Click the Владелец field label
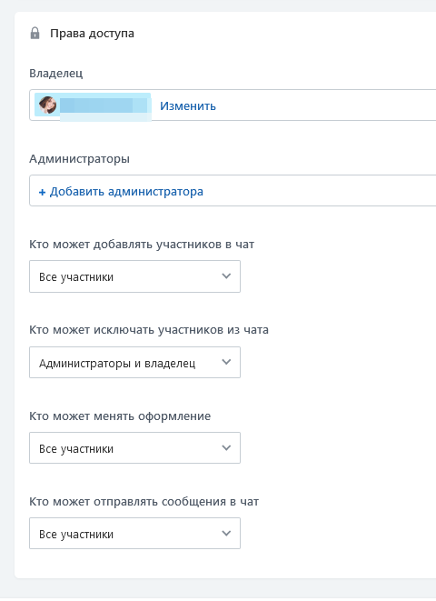The width and height of the screenshot is (436, 601). pyautogui.click(x=56, y=74)
